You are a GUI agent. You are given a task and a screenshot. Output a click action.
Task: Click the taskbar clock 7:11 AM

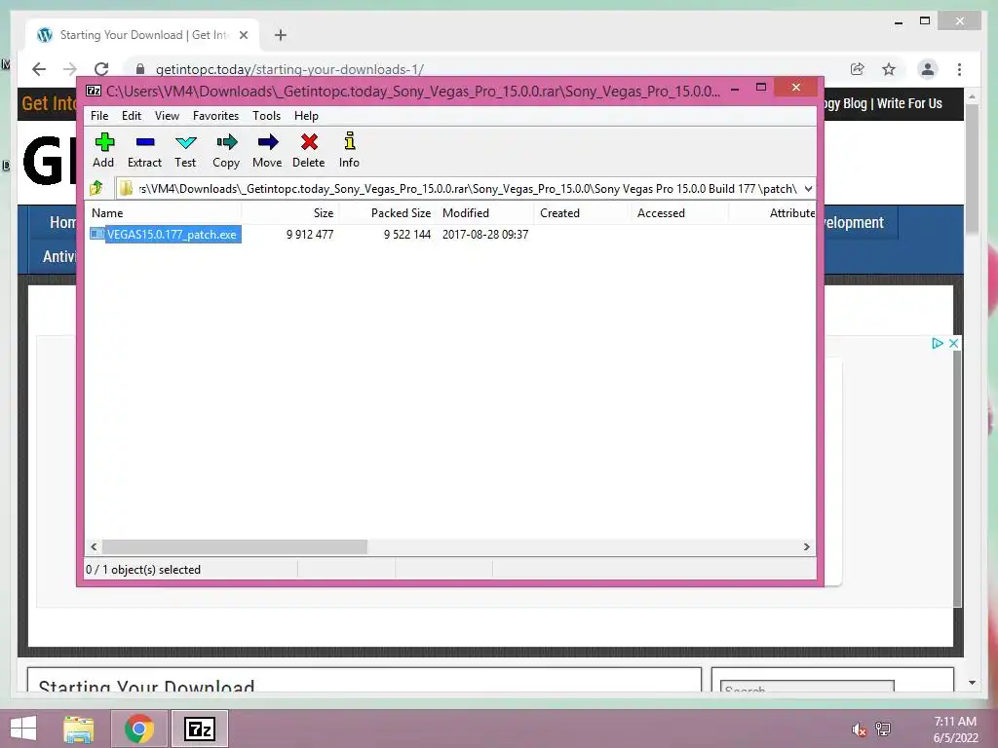955,722
